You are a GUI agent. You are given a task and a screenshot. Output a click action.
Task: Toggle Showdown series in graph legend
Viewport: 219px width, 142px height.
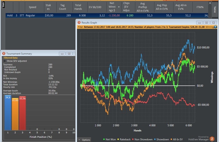point(161,140)
